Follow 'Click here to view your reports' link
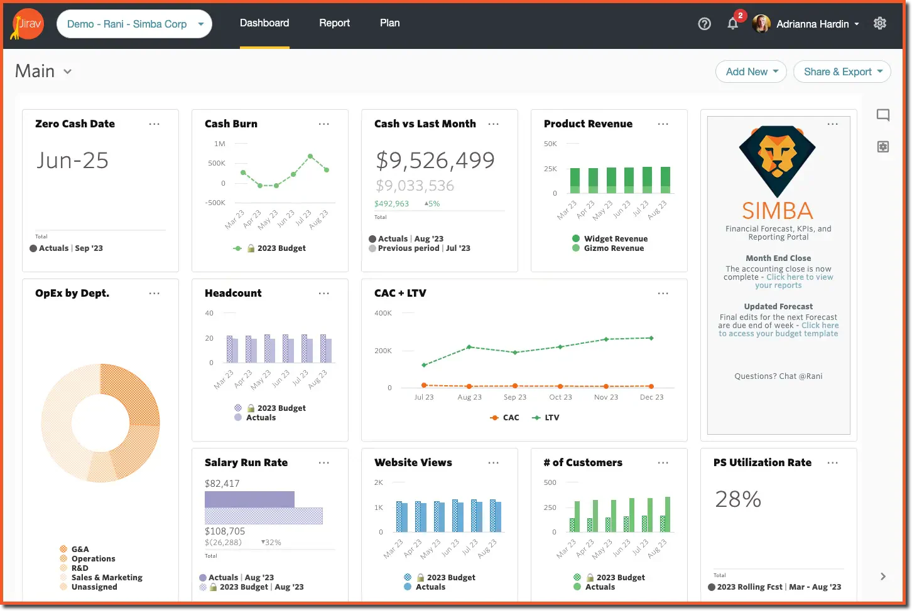The image size is (912, 611). coord(793,281)
